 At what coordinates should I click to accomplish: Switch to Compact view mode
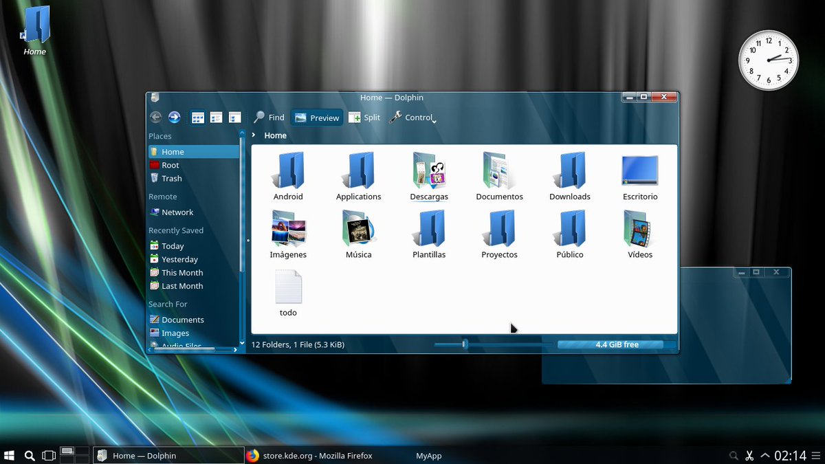tap(216, 118)
